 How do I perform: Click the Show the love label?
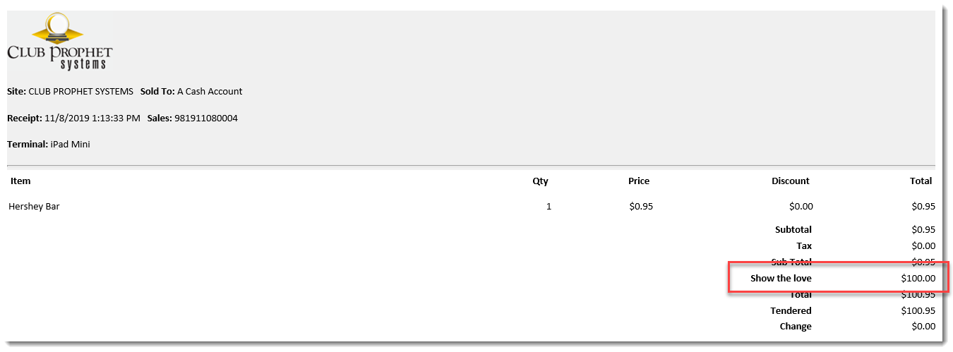point(781,278)
